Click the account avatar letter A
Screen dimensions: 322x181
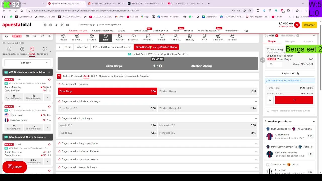click(x=297, y=25)
